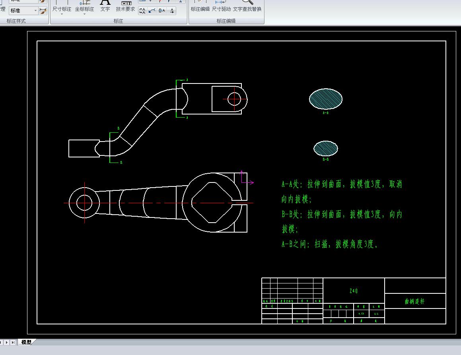This screenshot has height=355, width=461.
Task: Click the lower green 'B' section marker
Action: coord(121,162)
